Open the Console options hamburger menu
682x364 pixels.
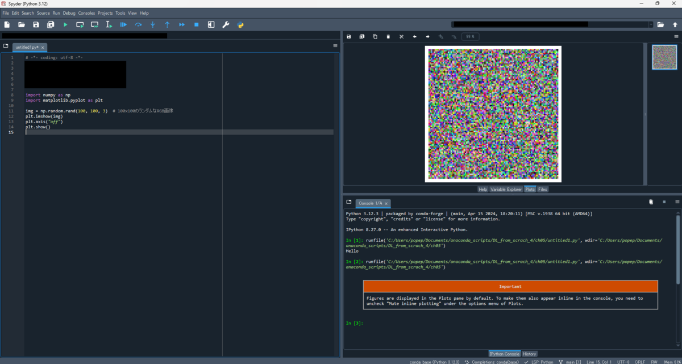[x=676, y=202]
